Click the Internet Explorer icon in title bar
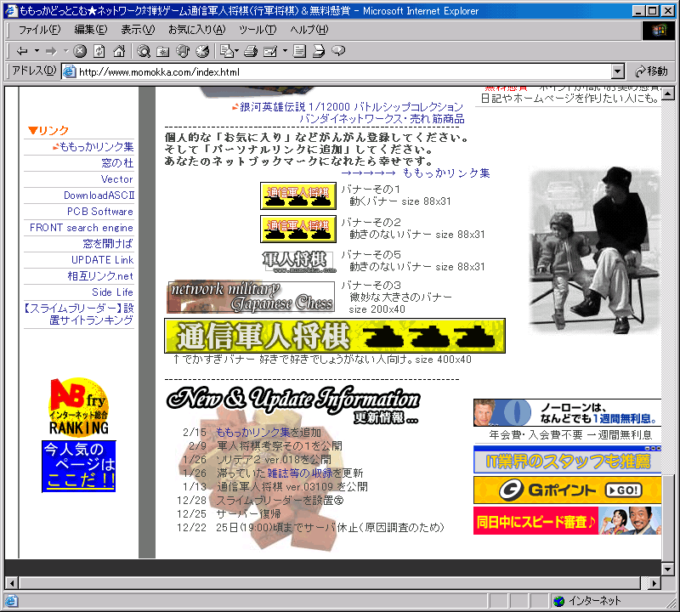The image size is (680, 612). 11,10
